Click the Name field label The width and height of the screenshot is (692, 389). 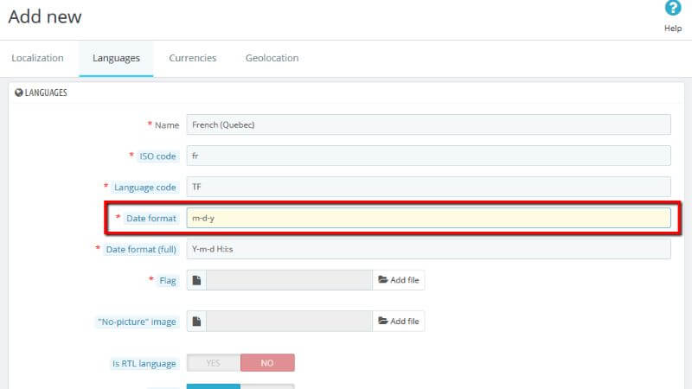(167, 125)
